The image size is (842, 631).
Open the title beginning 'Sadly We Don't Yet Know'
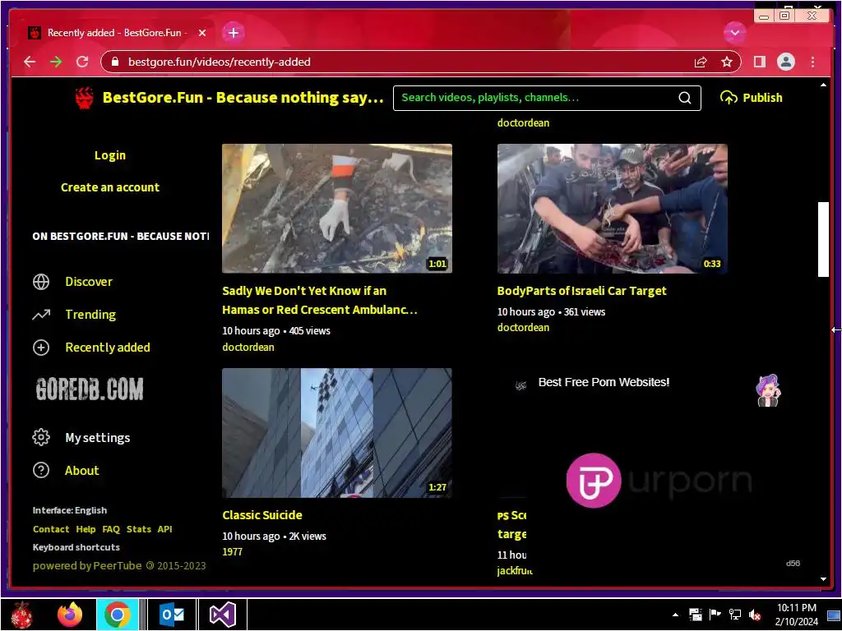[x=320, y=300]
